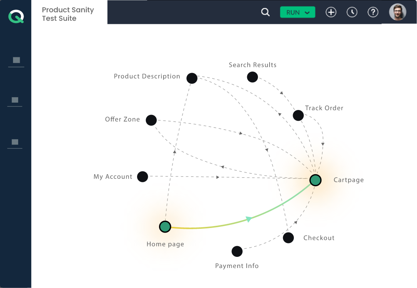The image size is (417, 288).
Task: Create a new test with the plus icon
Action: [x=331, y=12]
